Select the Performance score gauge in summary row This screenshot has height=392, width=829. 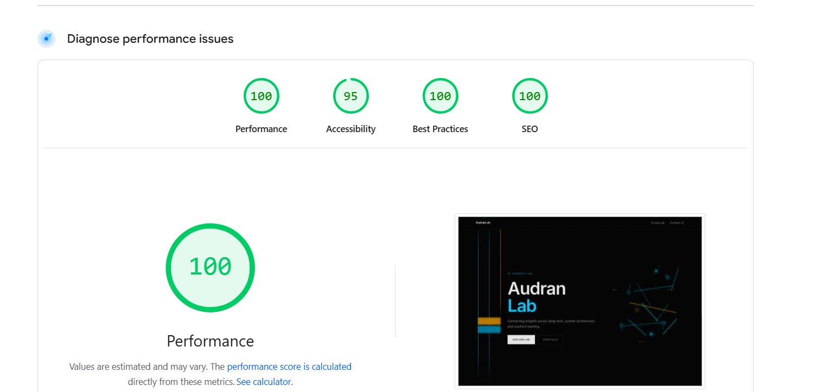(262, 96)
